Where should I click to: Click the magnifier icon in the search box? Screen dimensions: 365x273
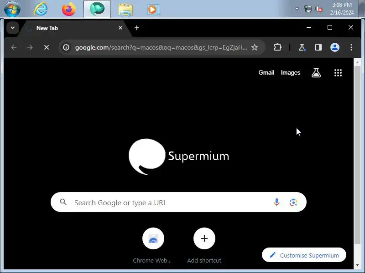click(63, 202)
